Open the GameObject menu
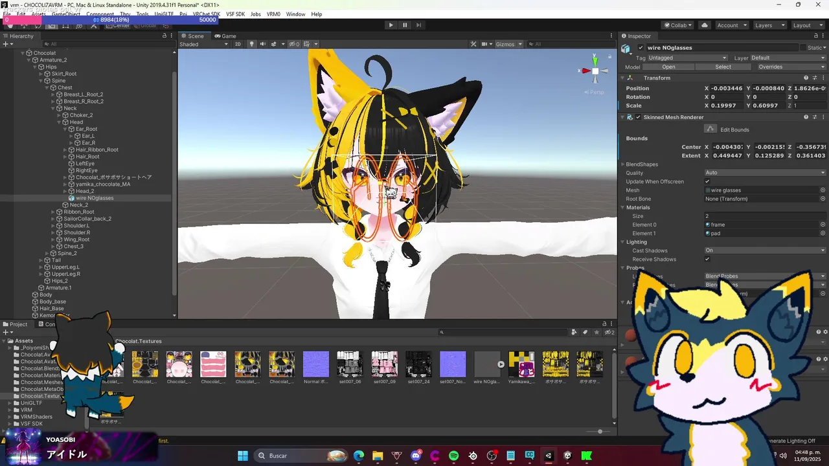The width and height of the screenshot is (829, 466). (65, 14)
